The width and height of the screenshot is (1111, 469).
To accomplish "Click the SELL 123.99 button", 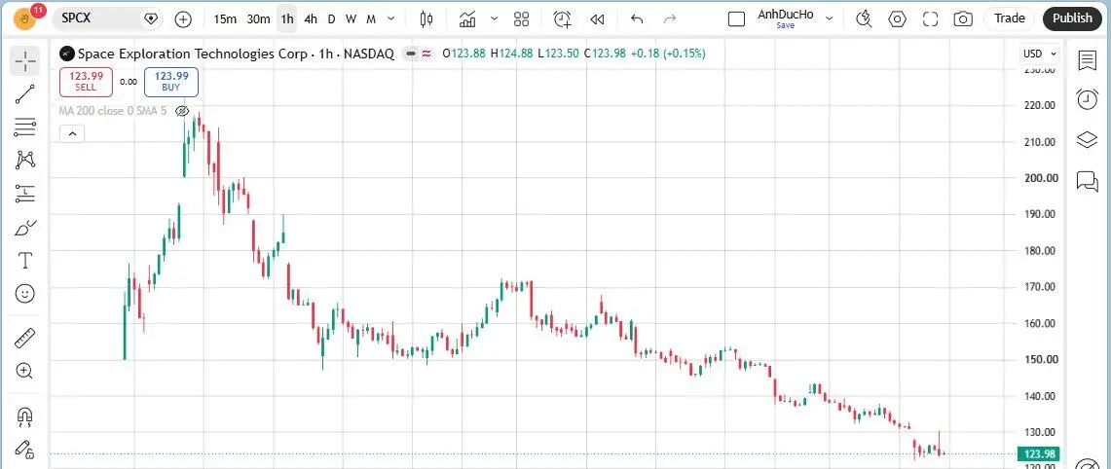I will pyautogui.click(x=86, y=82).
